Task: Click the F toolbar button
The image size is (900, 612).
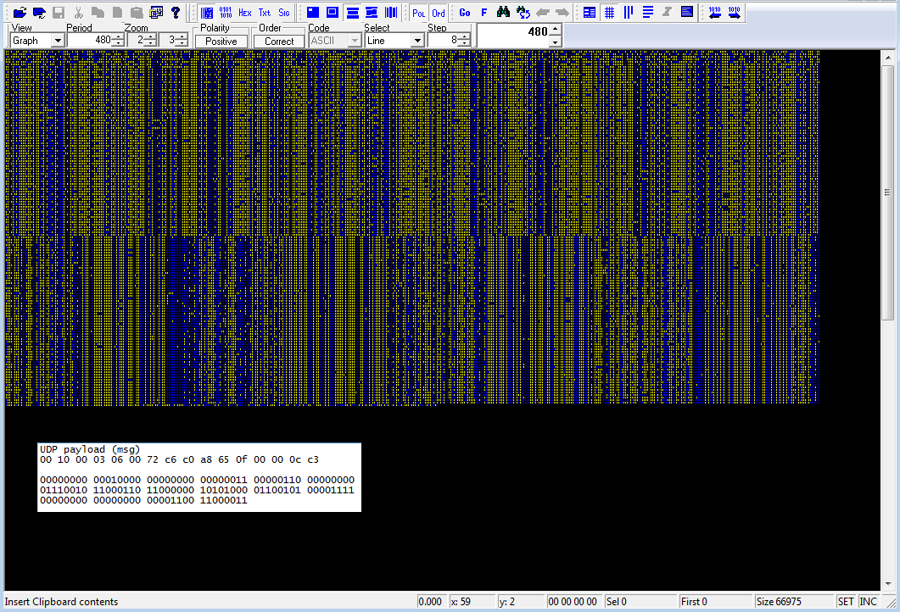Action: click(484, 12)
